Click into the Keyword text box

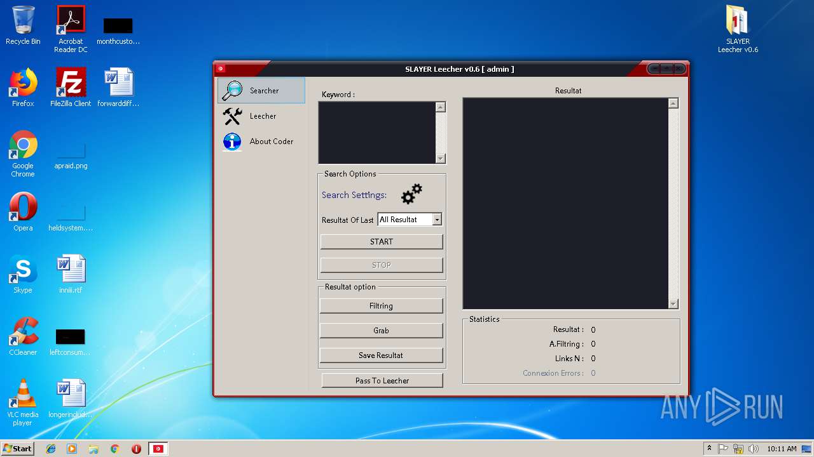coord(377,133)
